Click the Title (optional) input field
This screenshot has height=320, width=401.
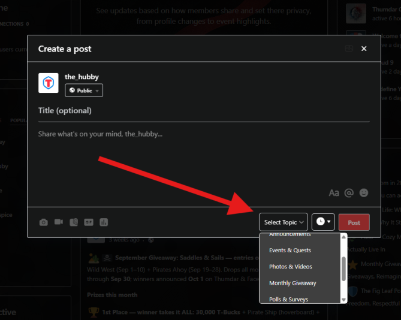(204, 111)
